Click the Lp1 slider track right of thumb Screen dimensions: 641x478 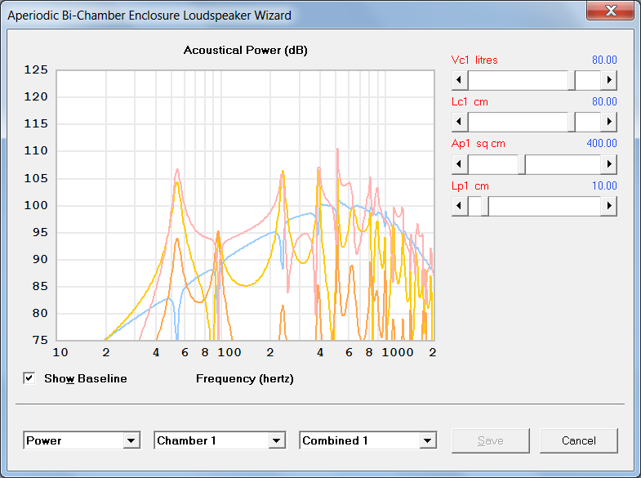[x=545, y=206]
